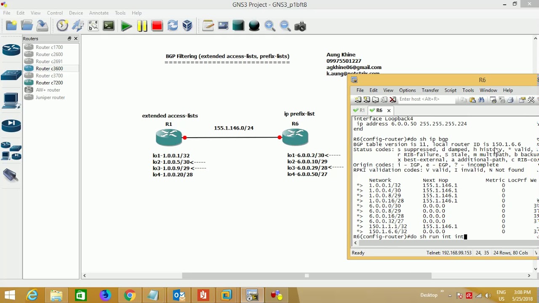Click the R1 router node in topology
The width and height of the screenshot is (539, 303).
point(169,137)
